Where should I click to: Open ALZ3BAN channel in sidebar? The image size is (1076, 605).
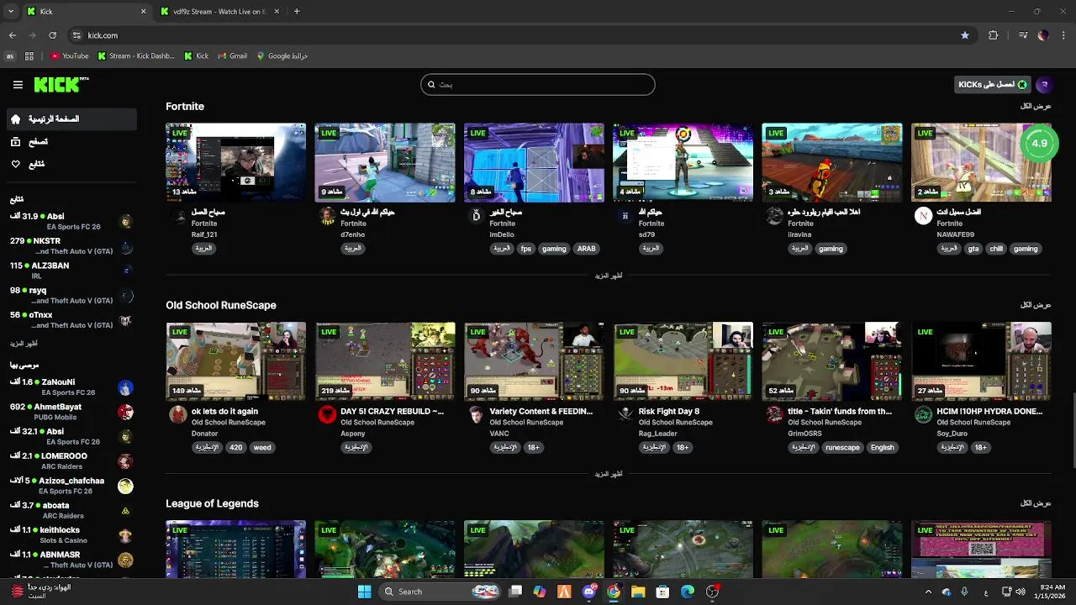point(72,271)
